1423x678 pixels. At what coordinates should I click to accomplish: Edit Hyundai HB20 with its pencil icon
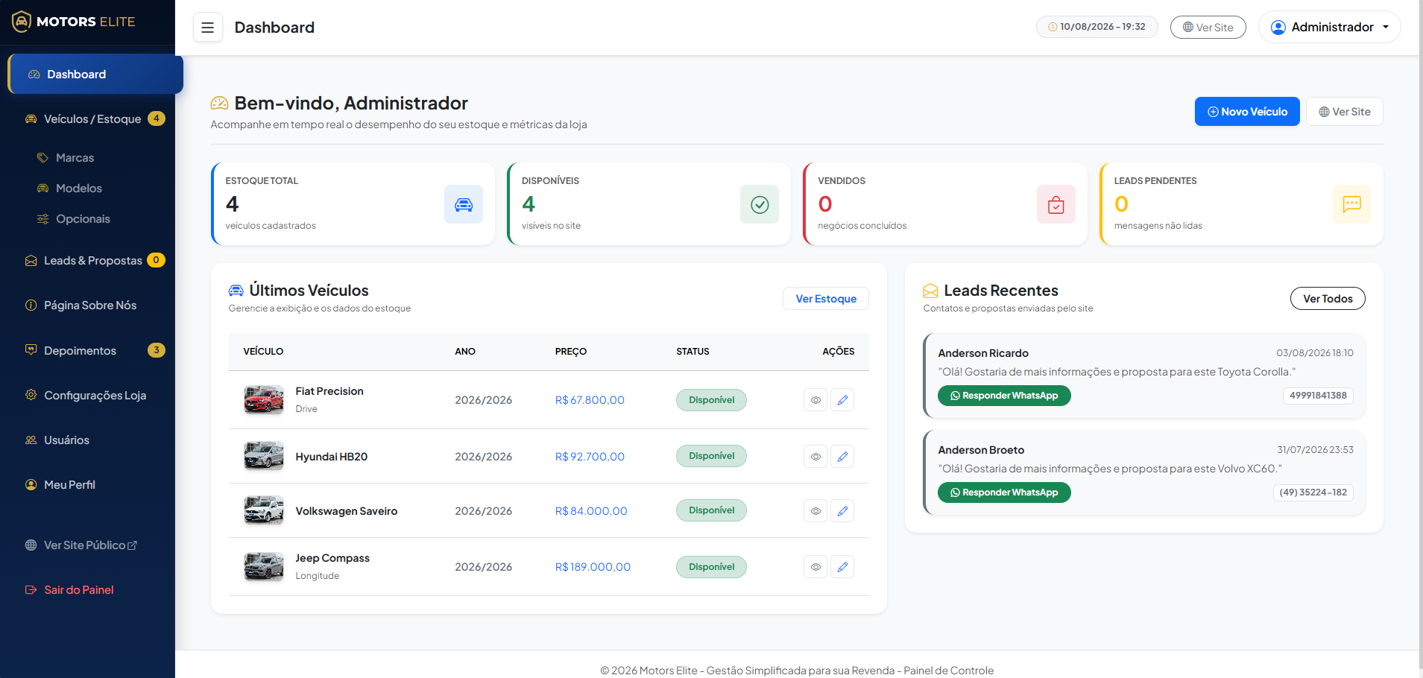(842, 457)
